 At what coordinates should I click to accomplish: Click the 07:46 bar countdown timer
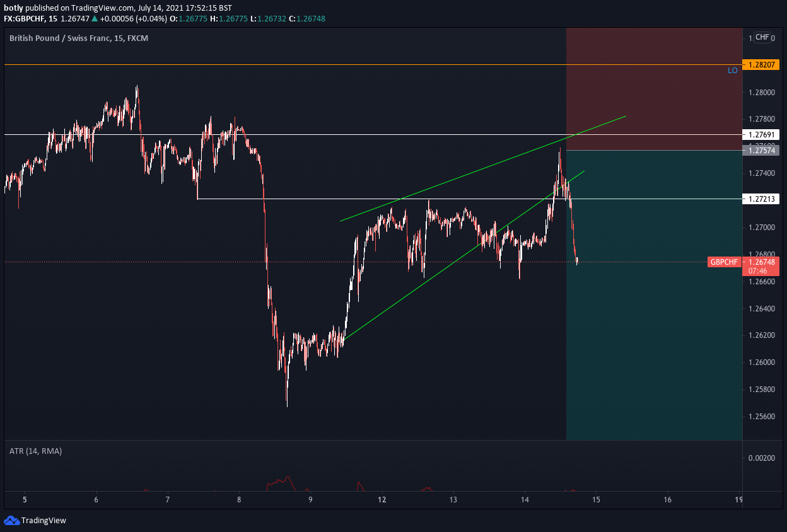coord(758,271)
